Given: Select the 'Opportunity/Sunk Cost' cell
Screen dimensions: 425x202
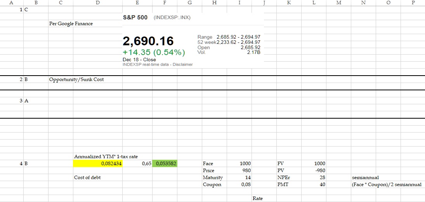Looking at the screenshot, I should [x=76, y=79].
